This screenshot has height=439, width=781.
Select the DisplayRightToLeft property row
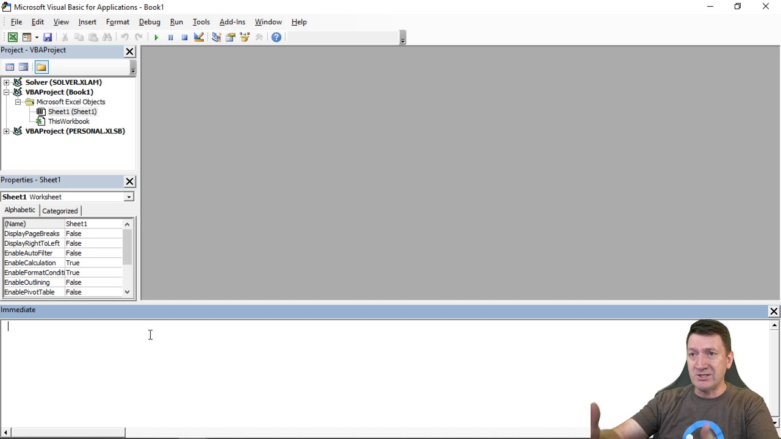63,243
